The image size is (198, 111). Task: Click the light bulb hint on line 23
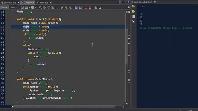click(3, 49)
